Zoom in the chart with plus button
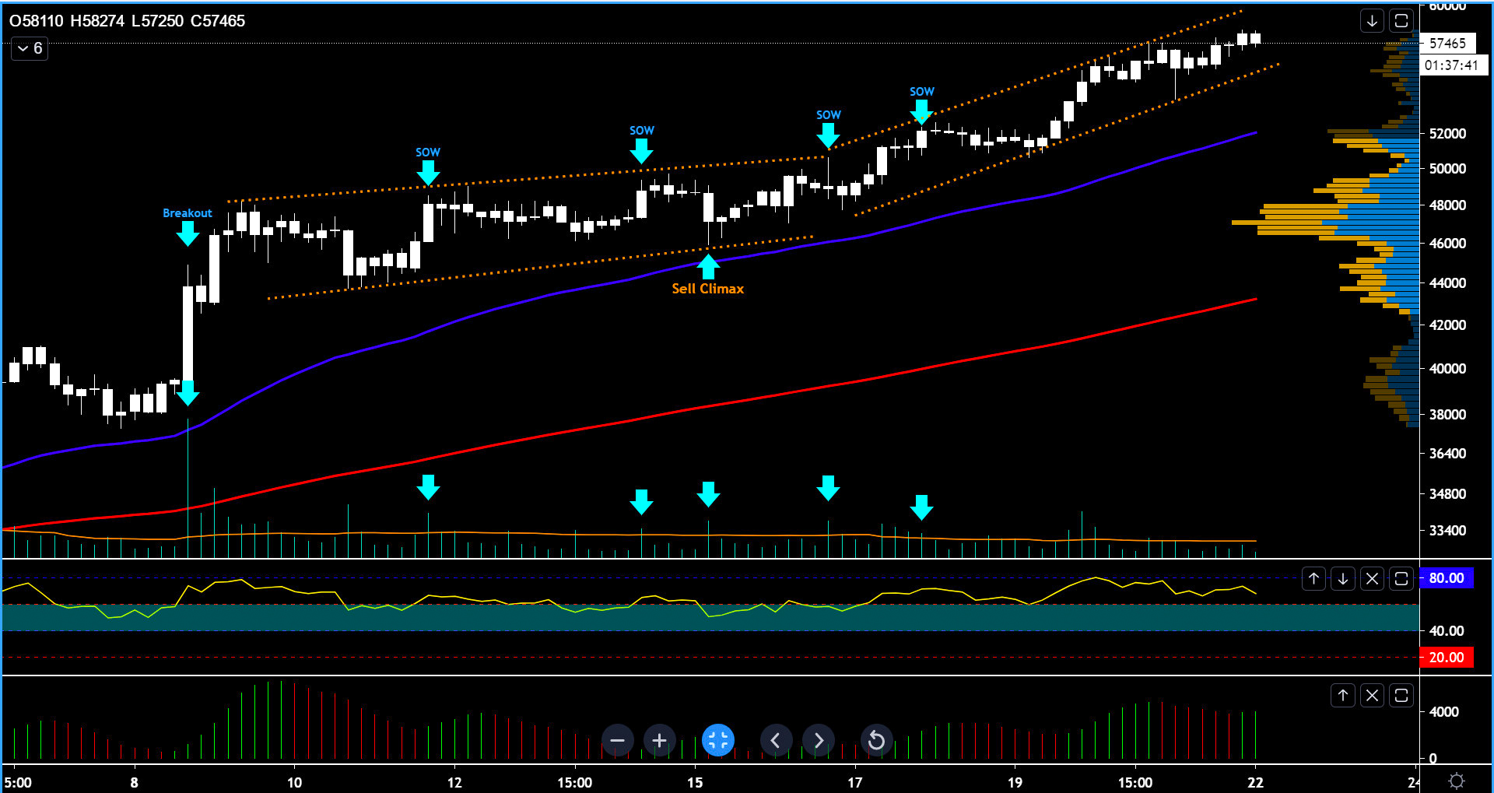Screen dimensions: 1494x793 point(659,740)
